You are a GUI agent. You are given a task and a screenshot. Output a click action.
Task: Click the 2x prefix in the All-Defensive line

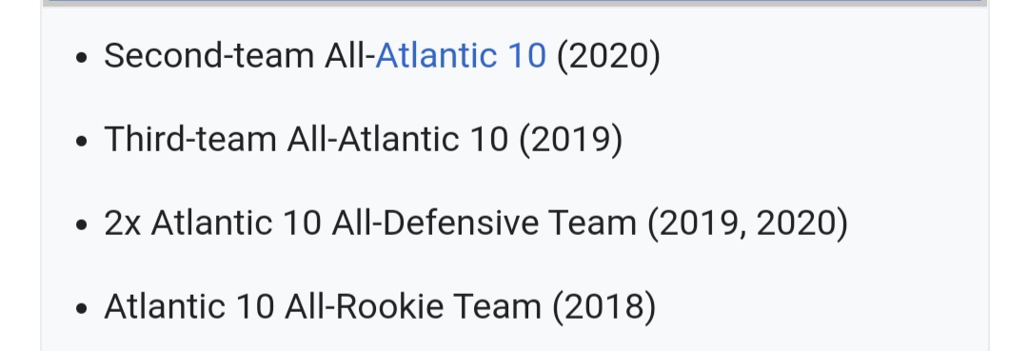pos(123,223)
